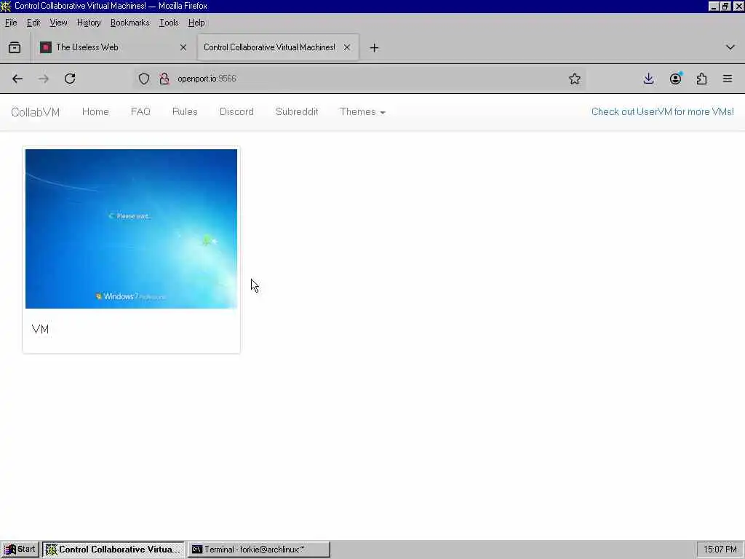Open the Start menu on the taskbar

(x=20, y=550)
